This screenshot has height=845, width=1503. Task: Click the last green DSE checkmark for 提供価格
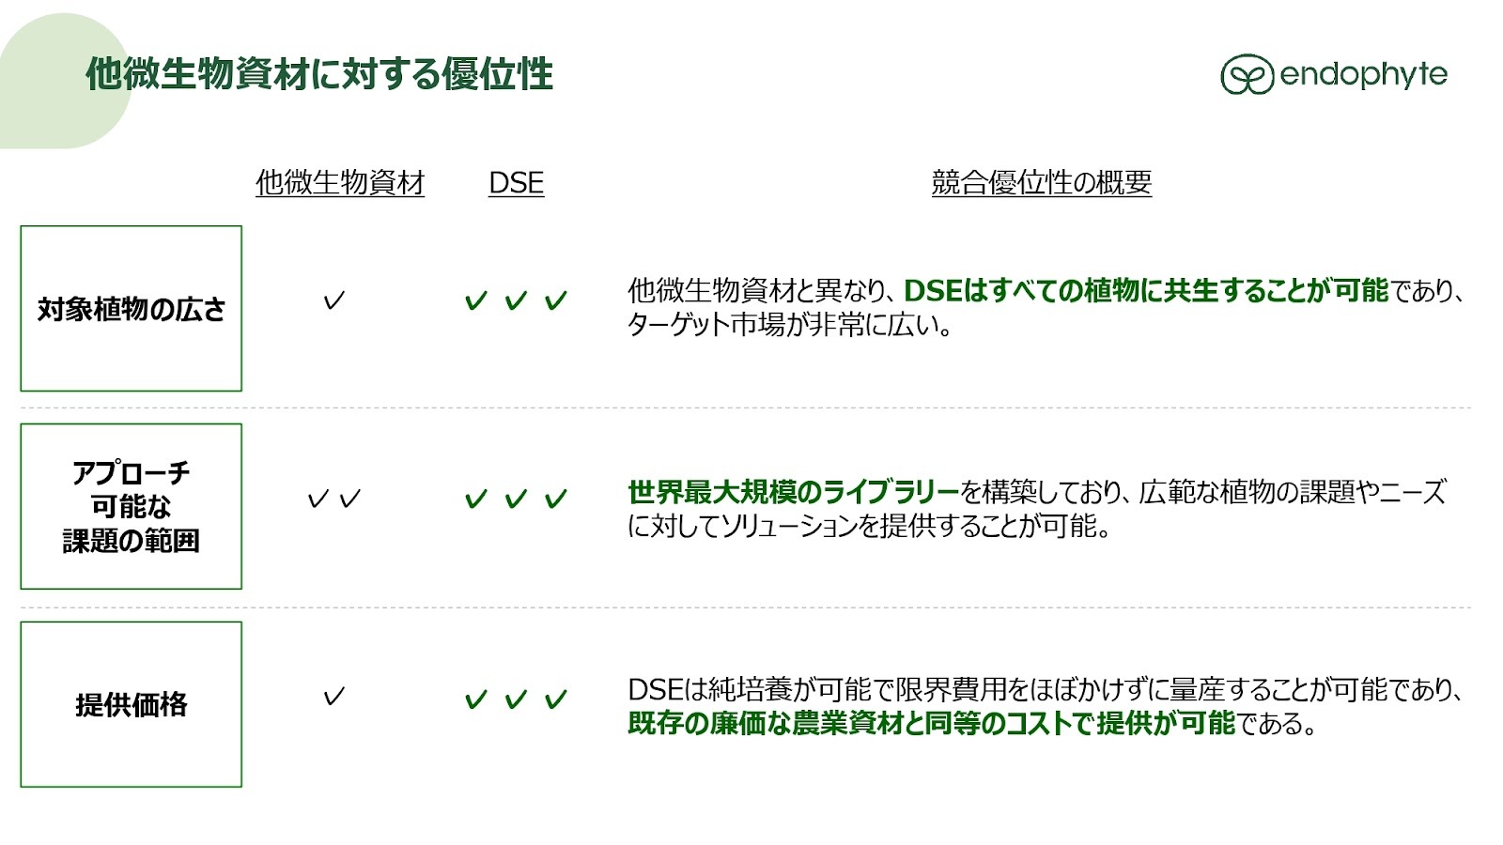556,699
